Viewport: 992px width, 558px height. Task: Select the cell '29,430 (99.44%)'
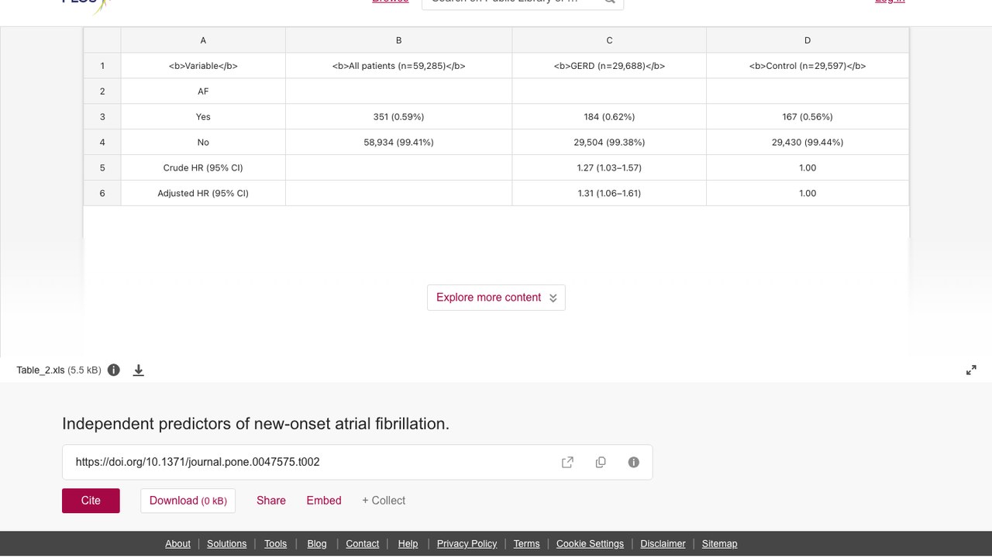808,142
